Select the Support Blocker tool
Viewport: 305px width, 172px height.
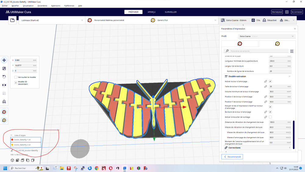click(x=4, y=102)
